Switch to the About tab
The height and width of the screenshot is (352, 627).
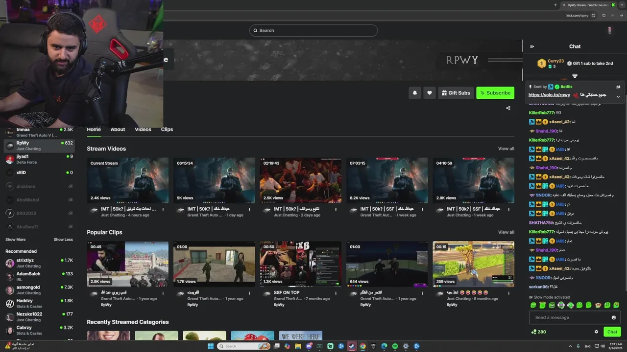pos(118,130)
